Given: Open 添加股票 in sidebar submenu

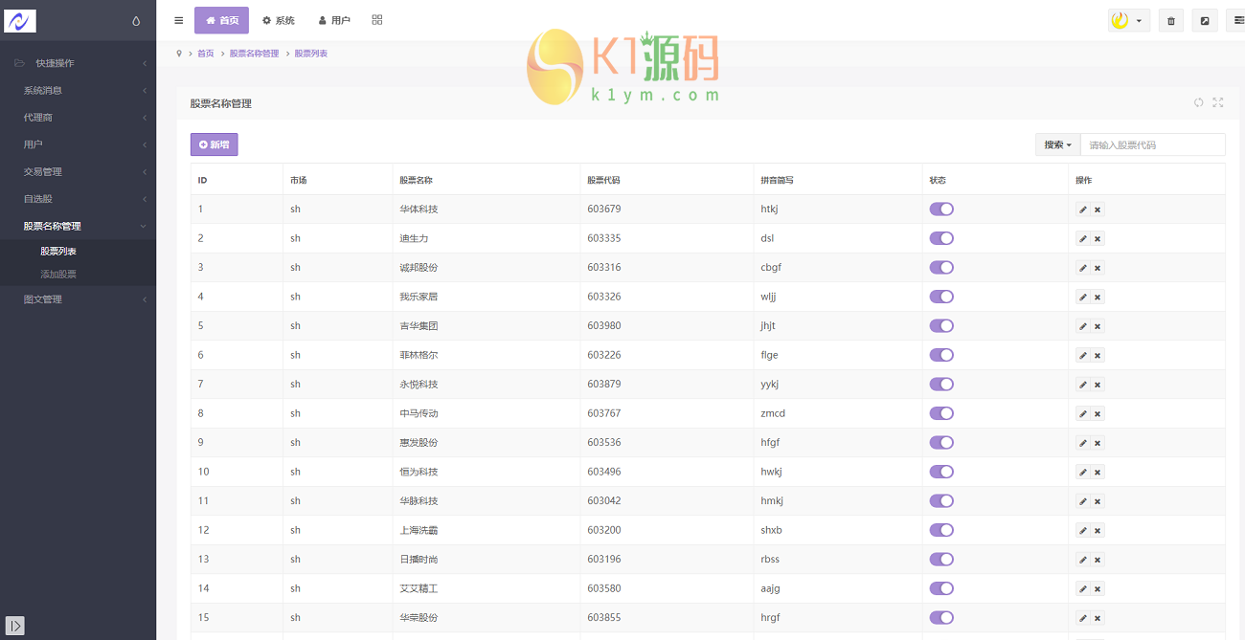Looking at the screenshot, I should (x=58, y=275).
